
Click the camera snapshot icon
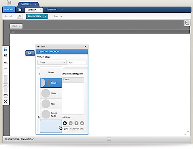coord(6,55)
